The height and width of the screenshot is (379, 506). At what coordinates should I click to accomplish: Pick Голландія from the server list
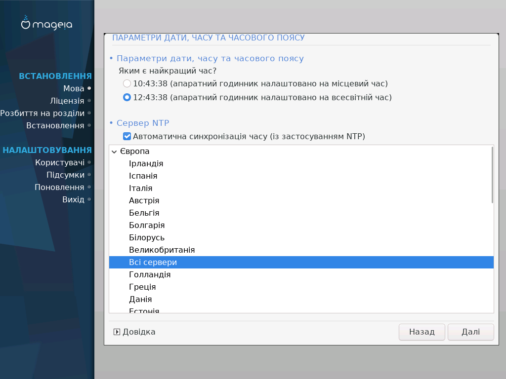pos(150,275)
